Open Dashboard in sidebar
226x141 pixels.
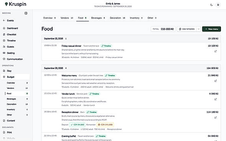coord(10,28)
